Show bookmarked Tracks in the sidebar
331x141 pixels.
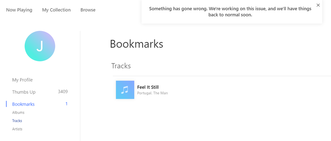tap(17, 121)
